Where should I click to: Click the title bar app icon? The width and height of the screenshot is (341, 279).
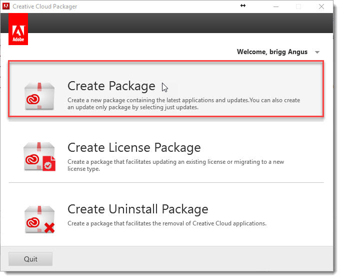tap(6, 7)
